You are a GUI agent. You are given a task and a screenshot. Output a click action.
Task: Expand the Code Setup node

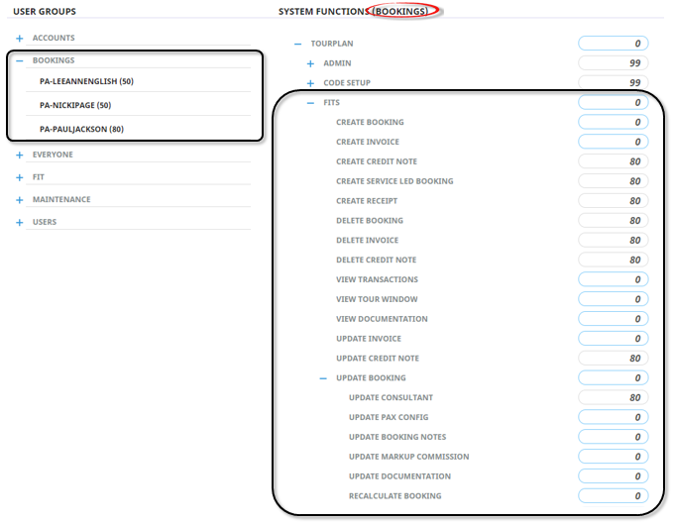[x=310, y=83]
